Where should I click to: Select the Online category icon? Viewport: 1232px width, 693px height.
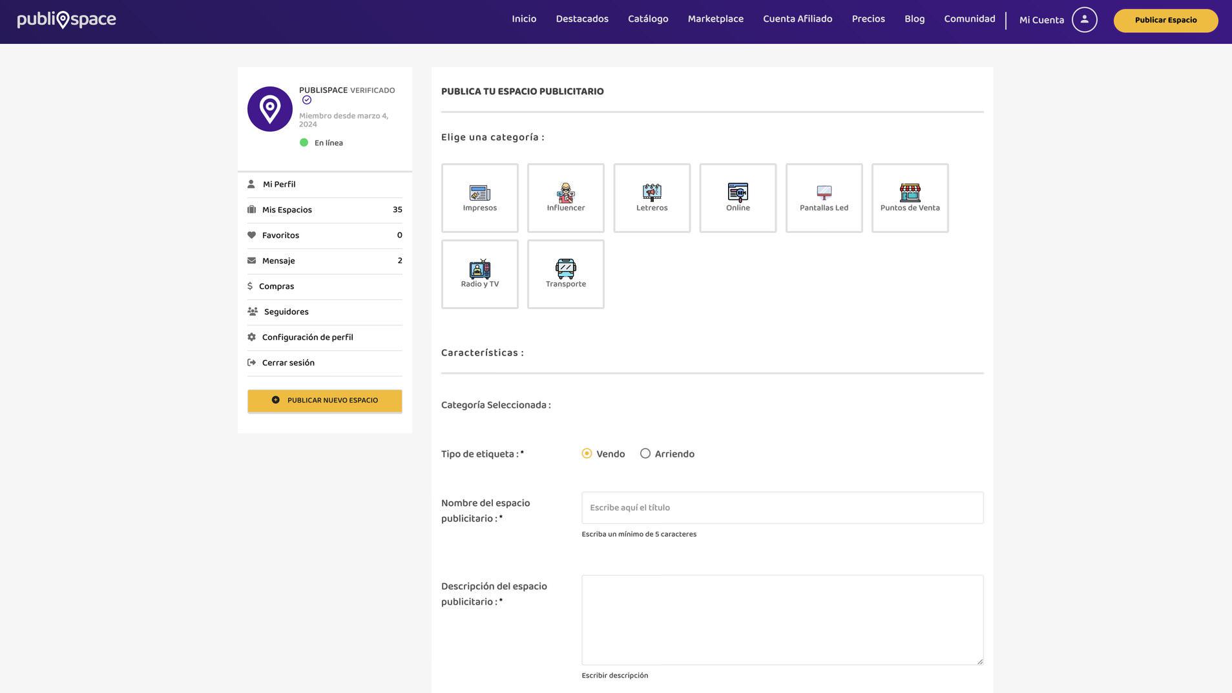tap(738, 192)
